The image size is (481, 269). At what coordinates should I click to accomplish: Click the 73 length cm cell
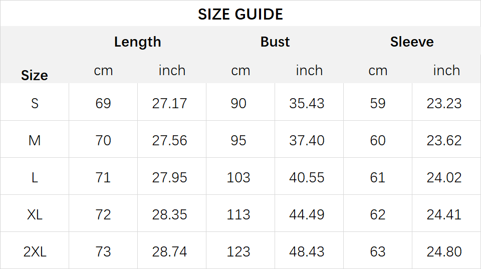pos(103,252)
